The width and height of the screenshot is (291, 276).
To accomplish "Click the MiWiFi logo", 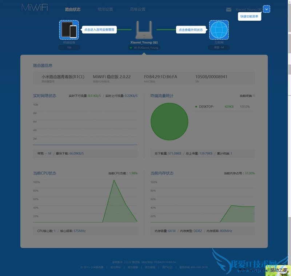I will (x=35, y=8).
